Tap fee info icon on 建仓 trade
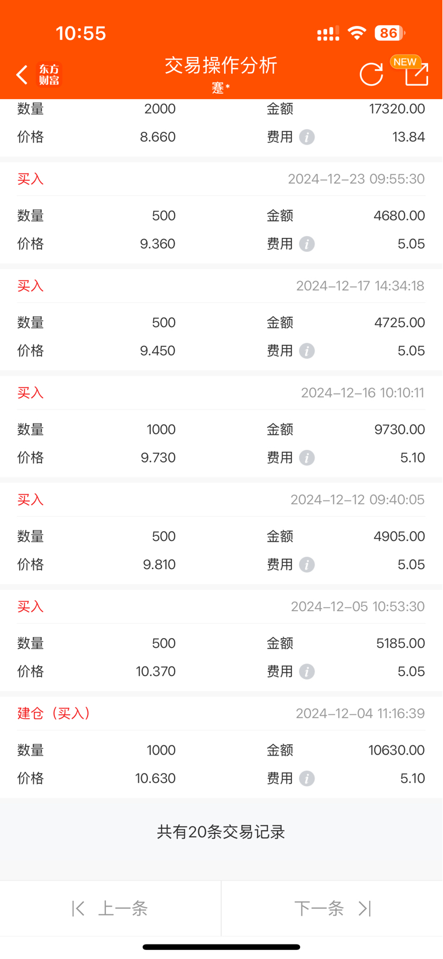 [307, 779]
